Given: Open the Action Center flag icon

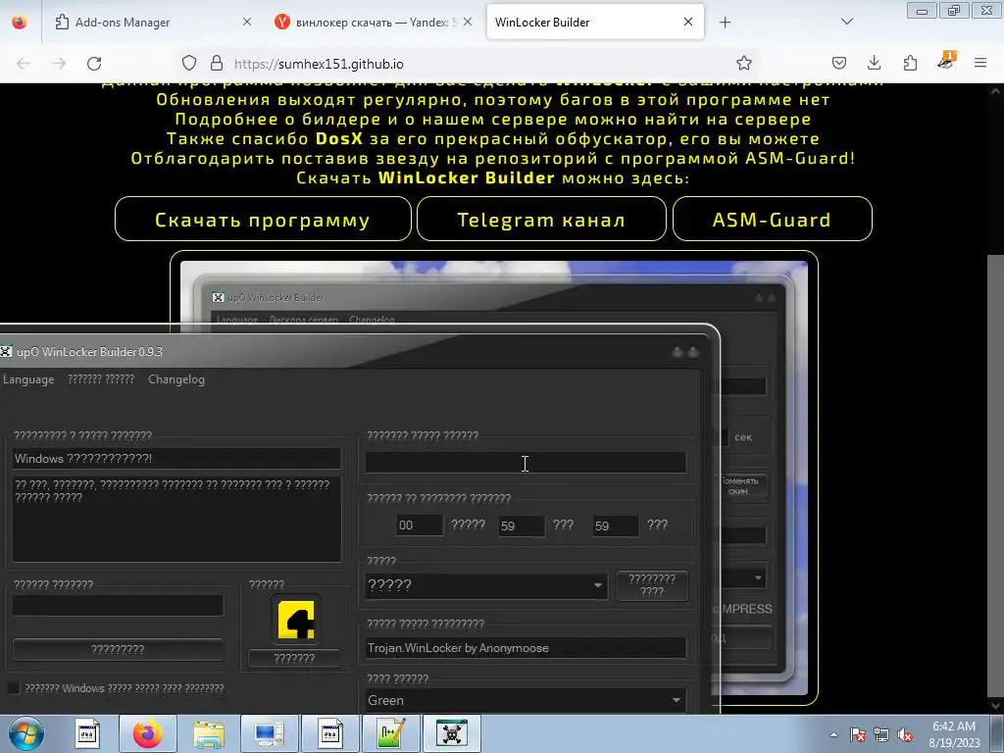Looking at the screenshot, I should click(858, 734).
